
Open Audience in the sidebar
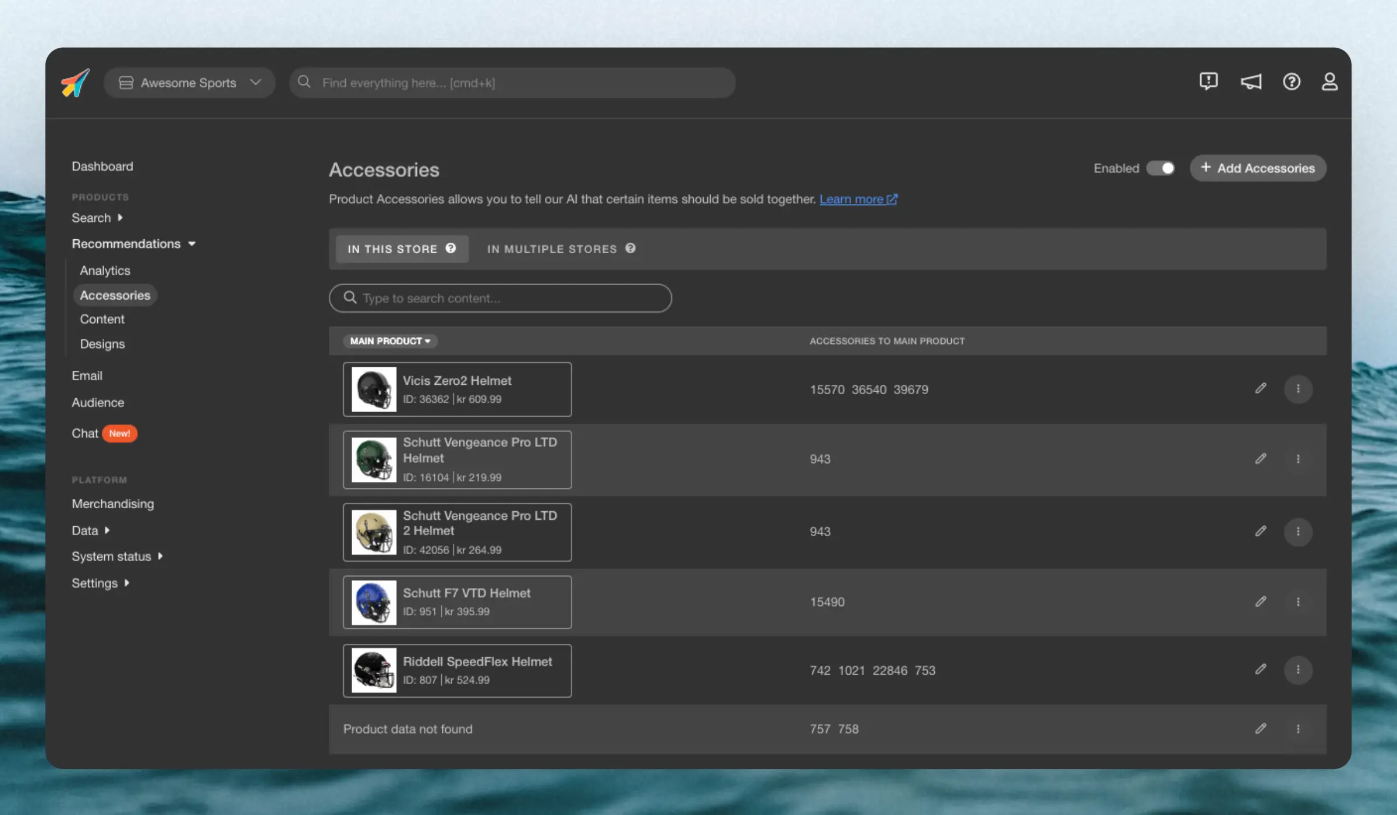click(x=98, y=402)
